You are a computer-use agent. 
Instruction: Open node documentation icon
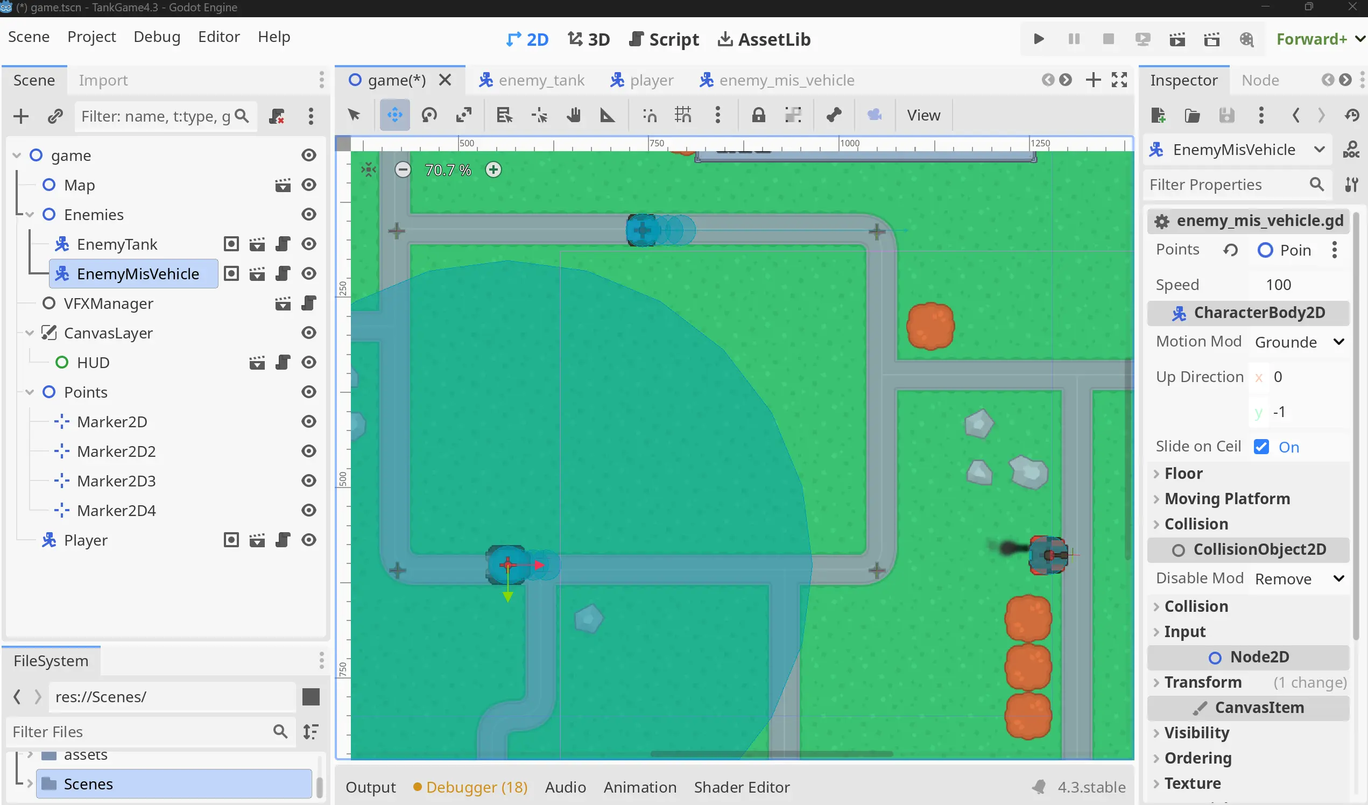pyautogui.click(x=1351, y=150)
